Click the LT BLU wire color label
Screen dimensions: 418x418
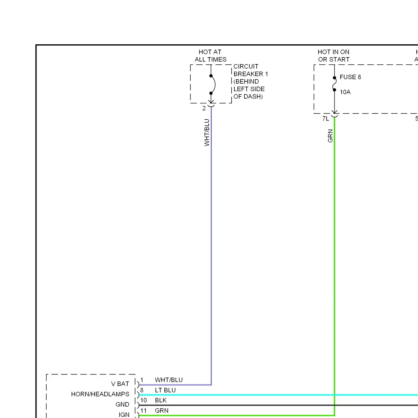[165, 390]
